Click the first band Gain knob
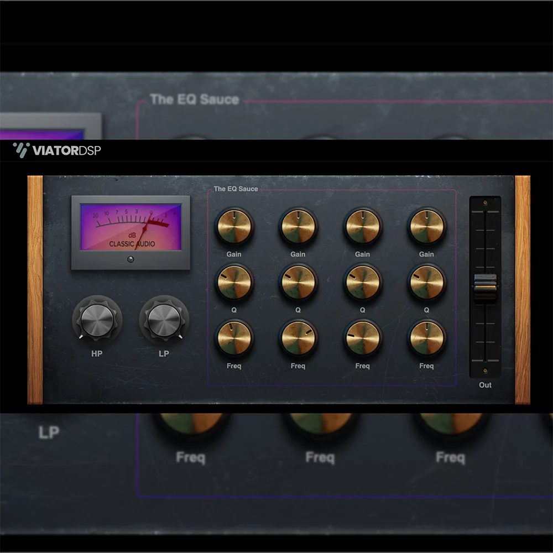This screenshot has width=553, height=553. 234,226
